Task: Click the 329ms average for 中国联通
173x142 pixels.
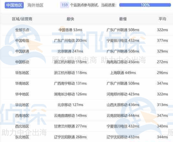Action: click(162, 51)
